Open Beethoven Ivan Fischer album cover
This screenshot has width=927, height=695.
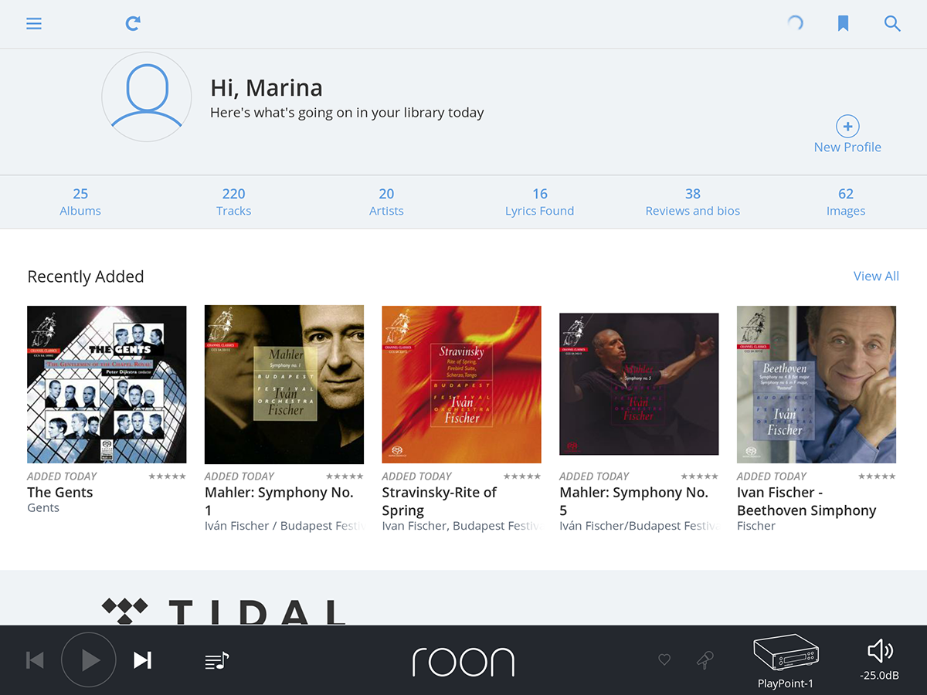[x=817, y=385]
